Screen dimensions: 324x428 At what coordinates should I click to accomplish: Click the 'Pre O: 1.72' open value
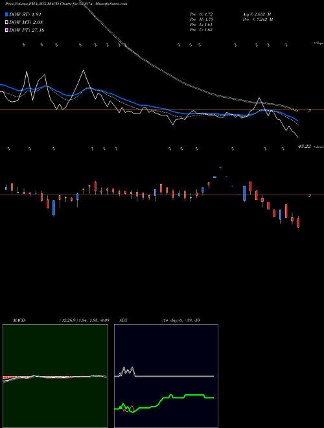202,14
